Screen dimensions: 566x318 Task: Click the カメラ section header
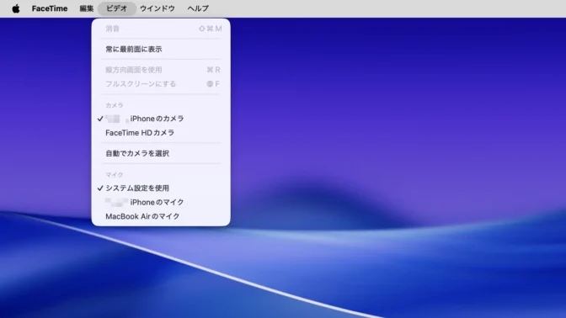click(114, 105)
